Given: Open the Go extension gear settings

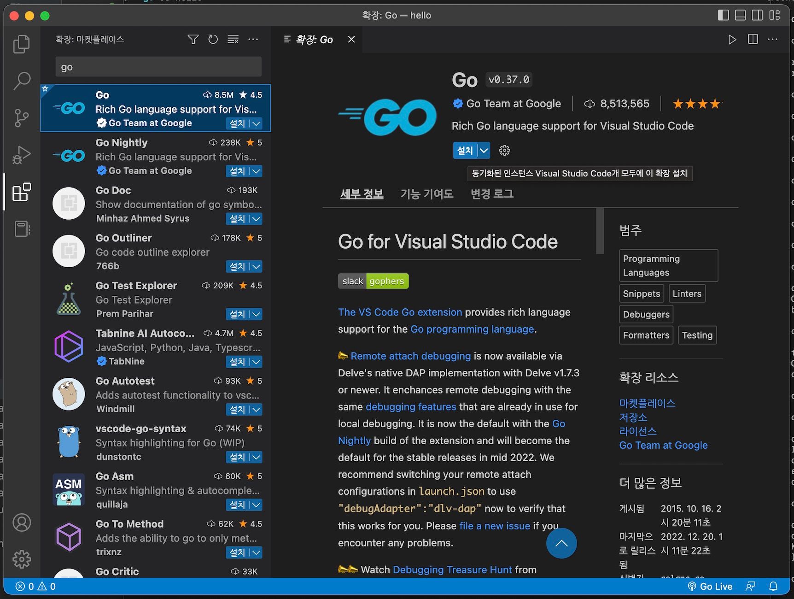Looking at the screenshot, I should pos(505,151).
